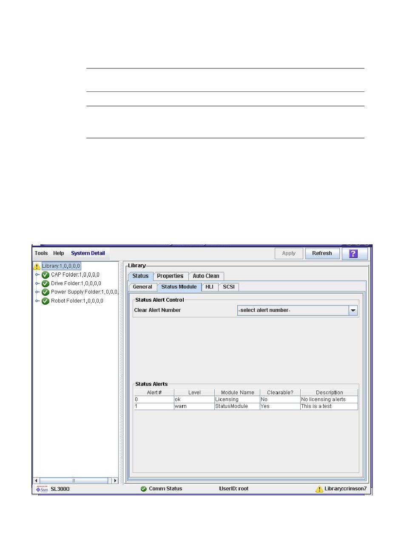Select Power Supply Folder tree item
Image resolution: width=404 pixels, height=552 pixels.
pos(84,292)
